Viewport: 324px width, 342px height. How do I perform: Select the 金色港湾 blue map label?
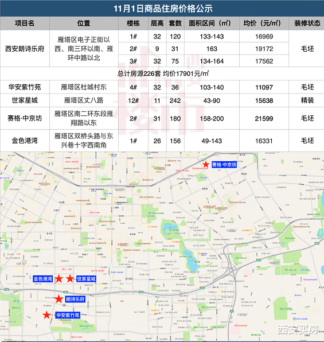42,279
